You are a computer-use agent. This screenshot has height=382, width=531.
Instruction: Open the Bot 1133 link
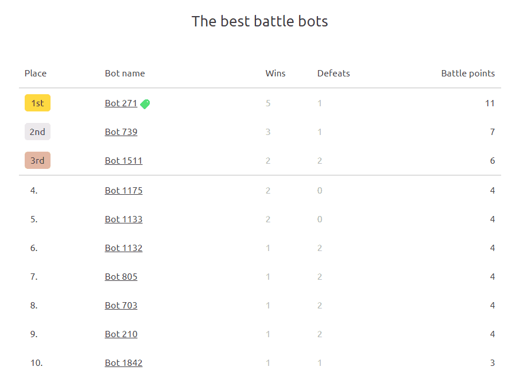click(x=123, y=219)
